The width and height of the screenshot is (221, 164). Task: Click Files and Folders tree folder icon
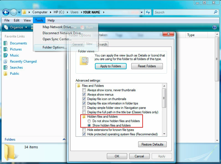(x=79, y=85)
